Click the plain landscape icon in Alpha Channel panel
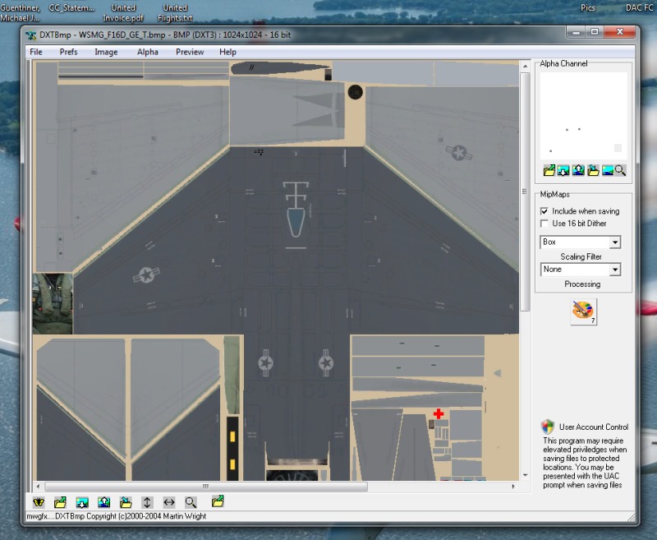 coord(607,170)
